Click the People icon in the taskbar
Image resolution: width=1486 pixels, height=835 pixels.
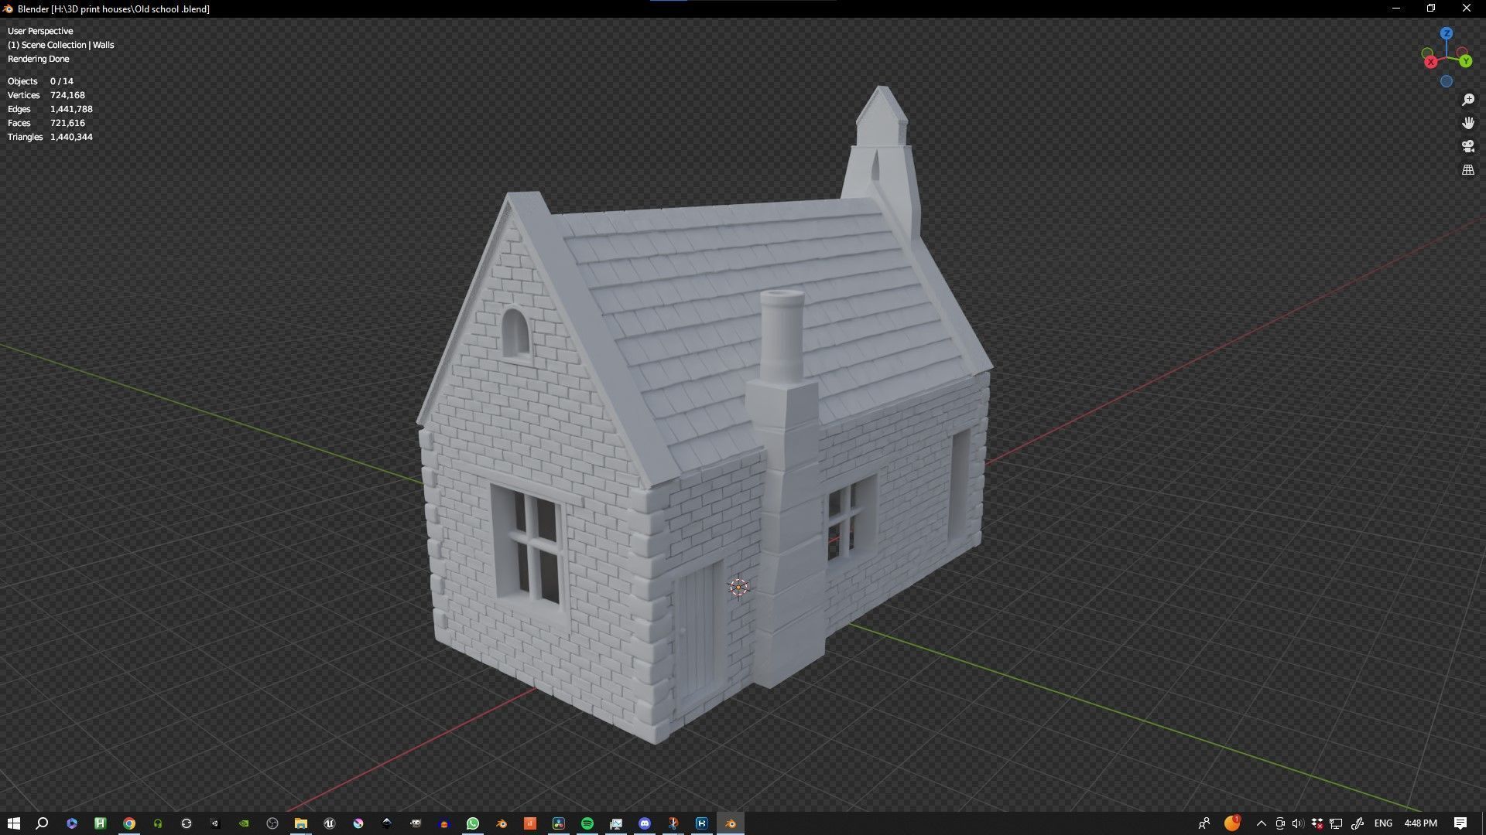coord(1204,823)
